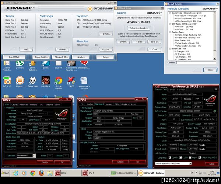Click Internet Explorer in the taskbar
This screenshot has width=221, height=184.
16,173
